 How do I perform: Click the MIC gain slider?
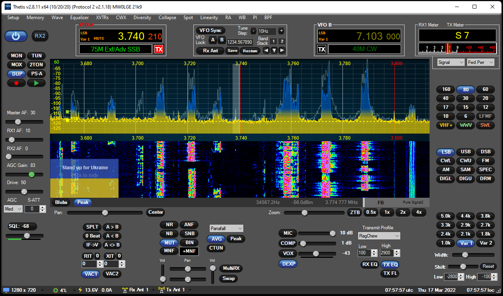[x=317, y=233]
